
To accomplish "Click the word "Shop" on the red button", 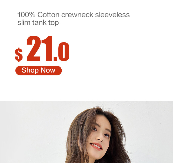I will coord(30,70).
